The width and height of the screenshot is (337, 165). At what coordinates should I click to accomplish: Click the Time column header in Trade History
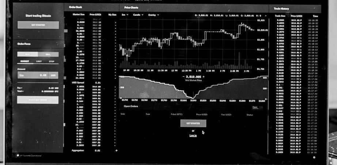pyautogui.click(x=315, y=16)
